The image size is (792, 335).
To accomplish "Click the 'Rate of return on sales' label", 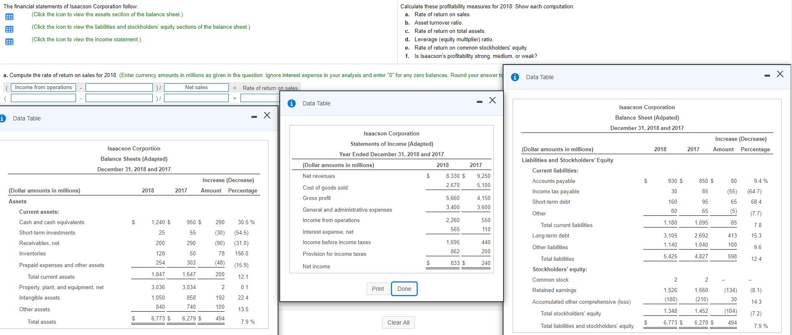I will click(x=270, y=88).
